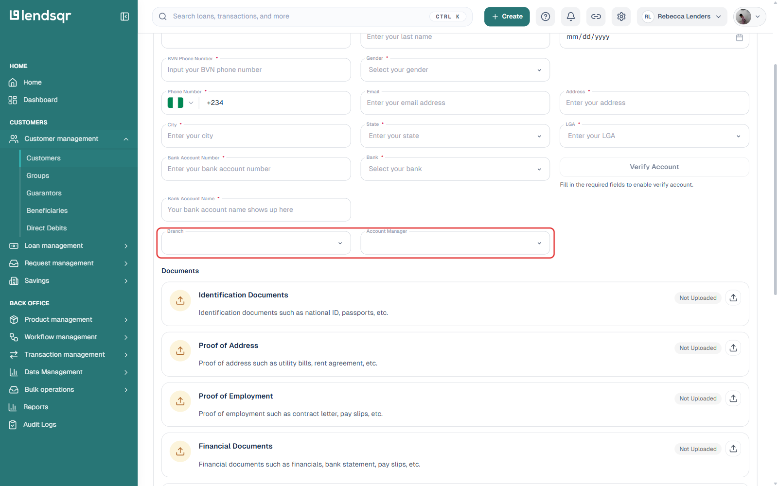Upload via arrow icon in Proof of Employment row
The width and height of the screenshot is (778, 486).
pyautogui.click(x=733, y=398)
